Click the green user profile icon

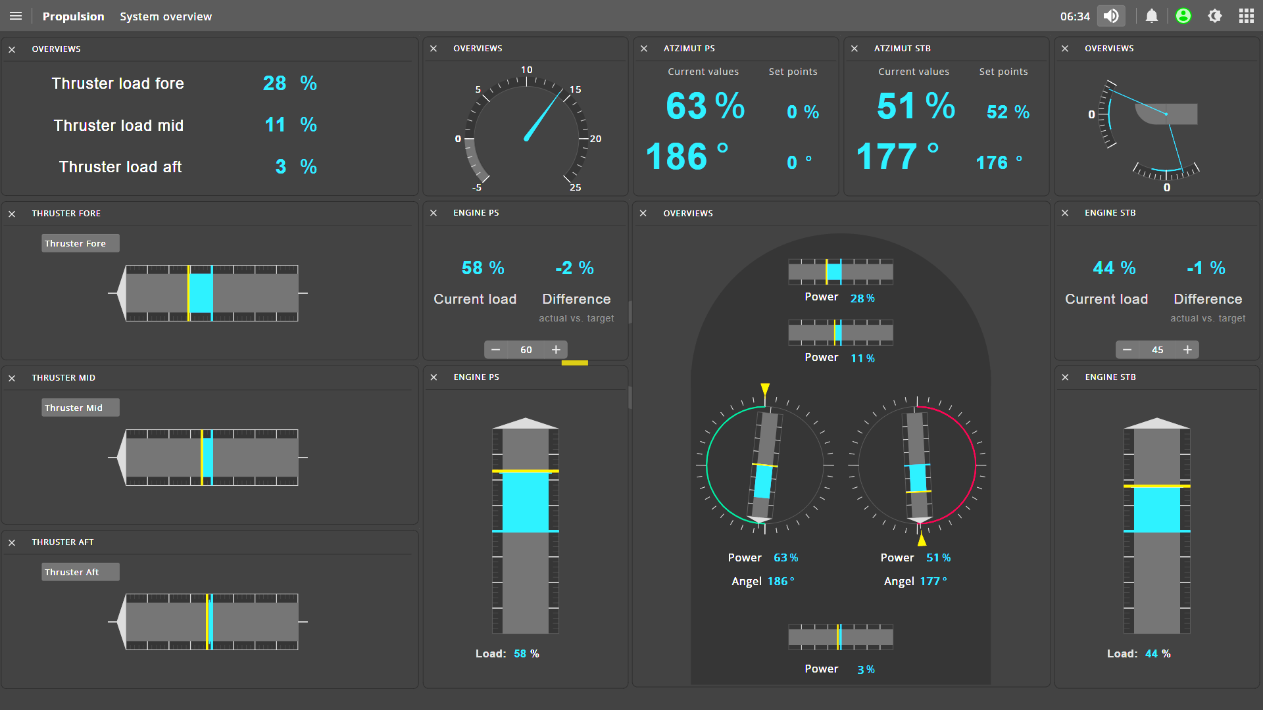pos(1183,16)
